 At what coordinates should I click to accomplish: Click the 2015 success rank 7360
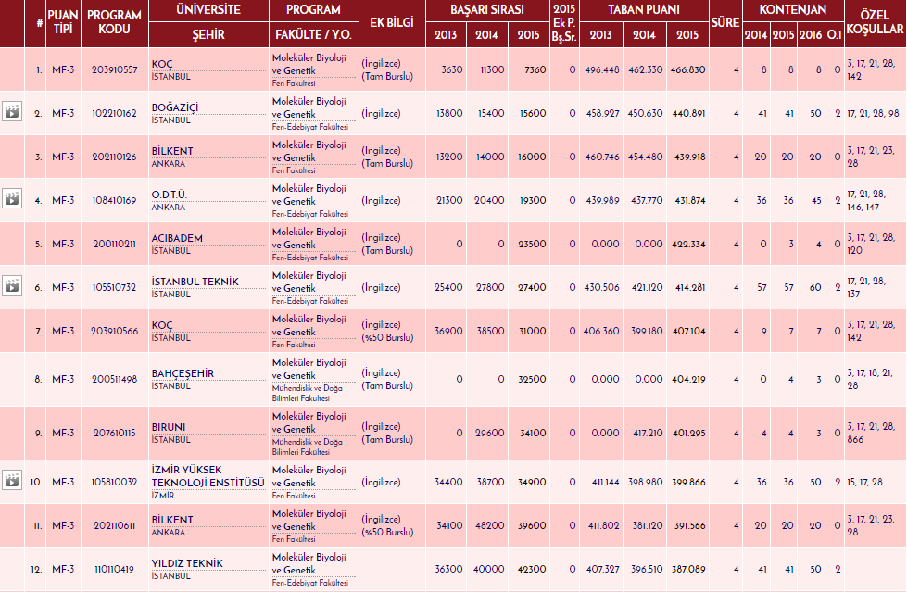535,69
